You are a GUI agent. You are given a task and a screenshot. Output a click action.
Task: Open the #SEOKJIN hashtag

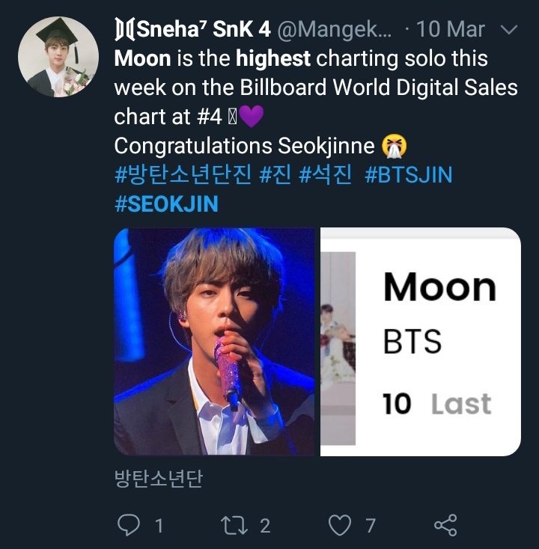[x=166, y=204]
